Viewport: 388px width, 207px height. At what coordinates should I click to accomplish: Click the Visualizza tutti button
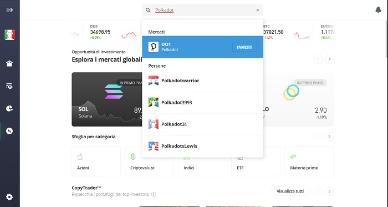pos(290,191)
